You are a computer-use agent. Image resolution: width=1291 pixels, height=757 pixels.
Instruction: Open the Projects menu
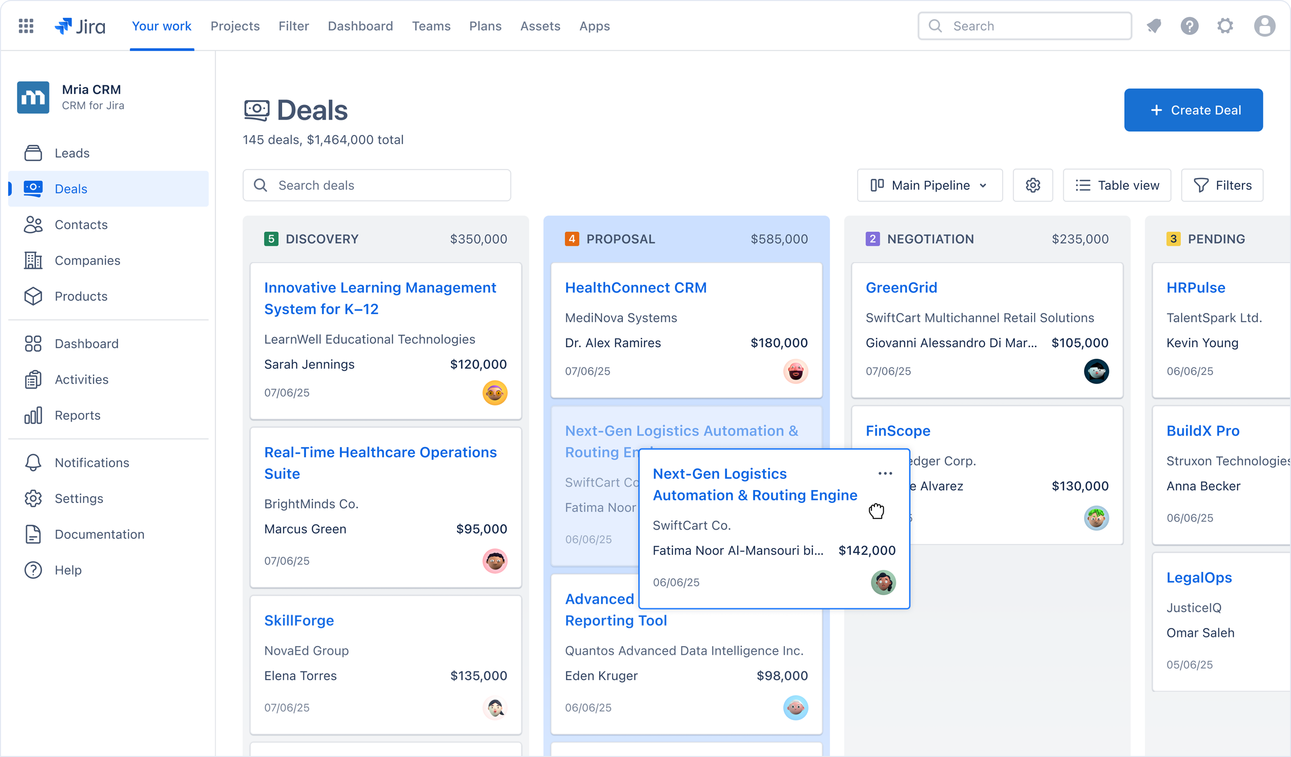tap(235, 26)
